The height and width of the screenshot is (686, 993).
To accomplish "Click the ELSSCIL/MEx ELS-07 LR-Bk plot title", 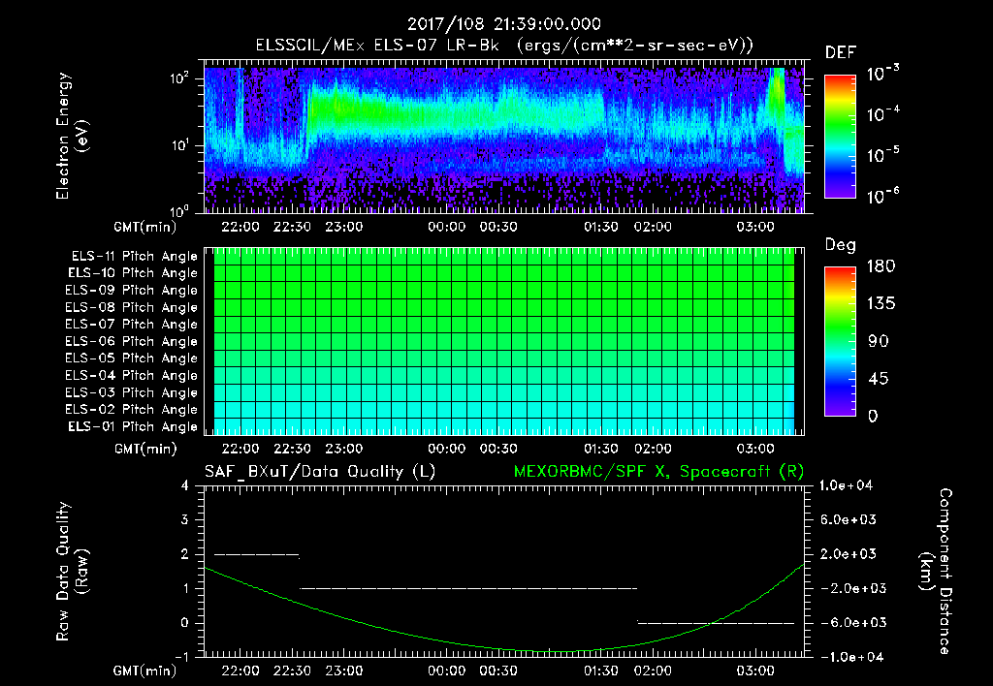I will (x=504, y=45).
